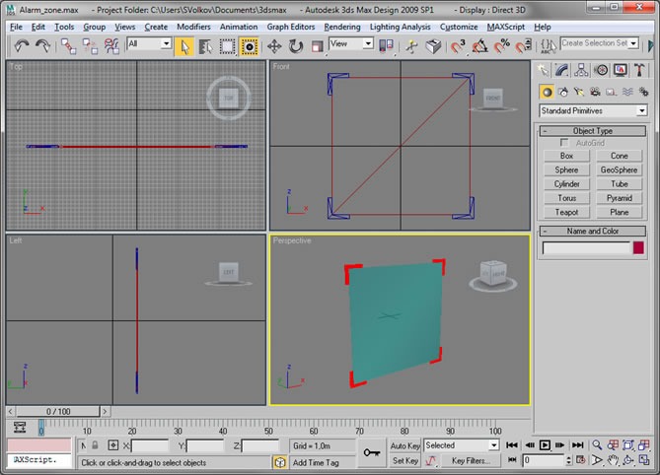660x475 pixels.
Task: Click the Key Filters button
Action: (x=471, y=460)
